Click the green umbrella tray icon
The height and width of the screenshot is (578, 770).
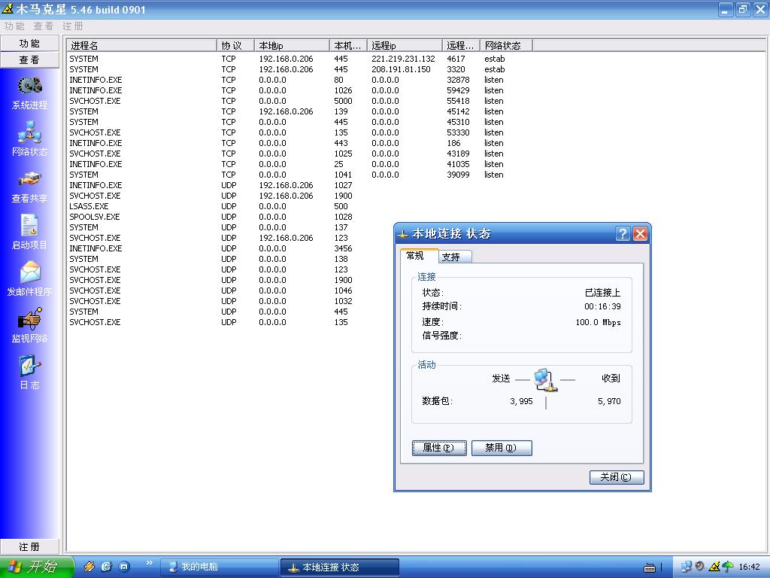pyautogui.click(x=728, y=567)
